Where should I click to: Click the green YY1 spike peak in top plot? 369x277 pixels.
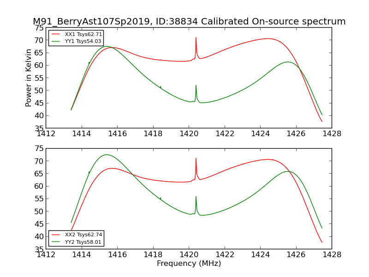[x=196, y=86]
